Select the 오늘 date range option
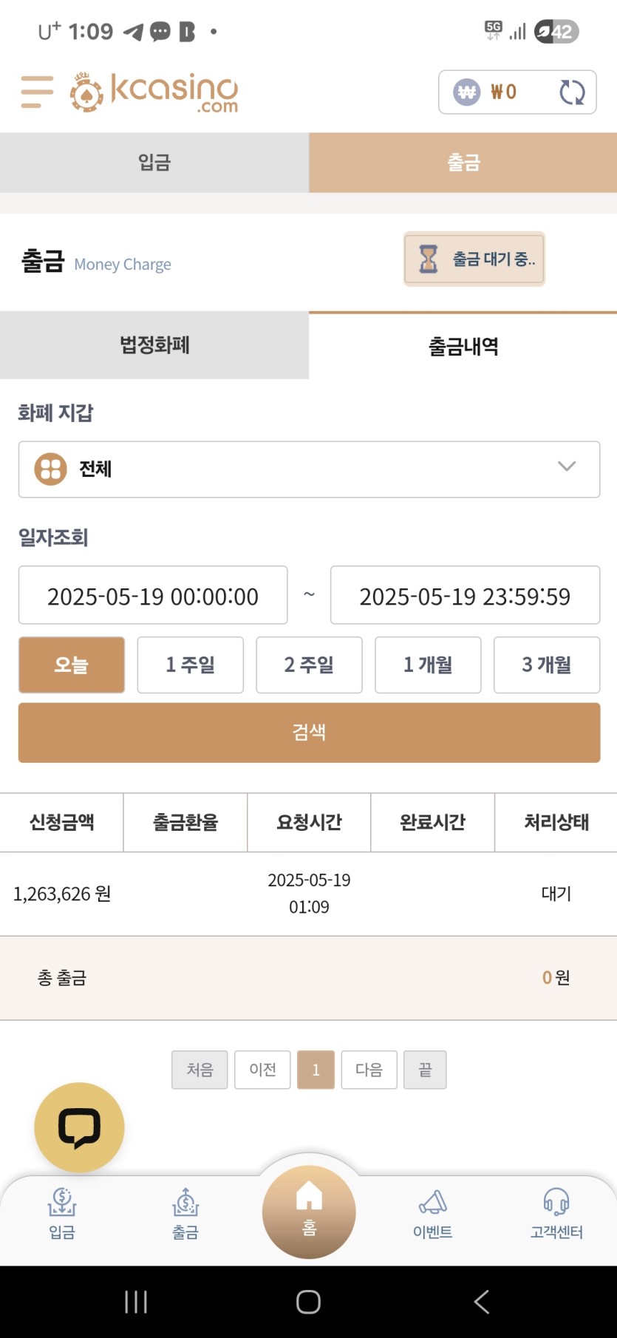Image resolution: width=617 pixels, height=1338 pixels. [72, 665]
